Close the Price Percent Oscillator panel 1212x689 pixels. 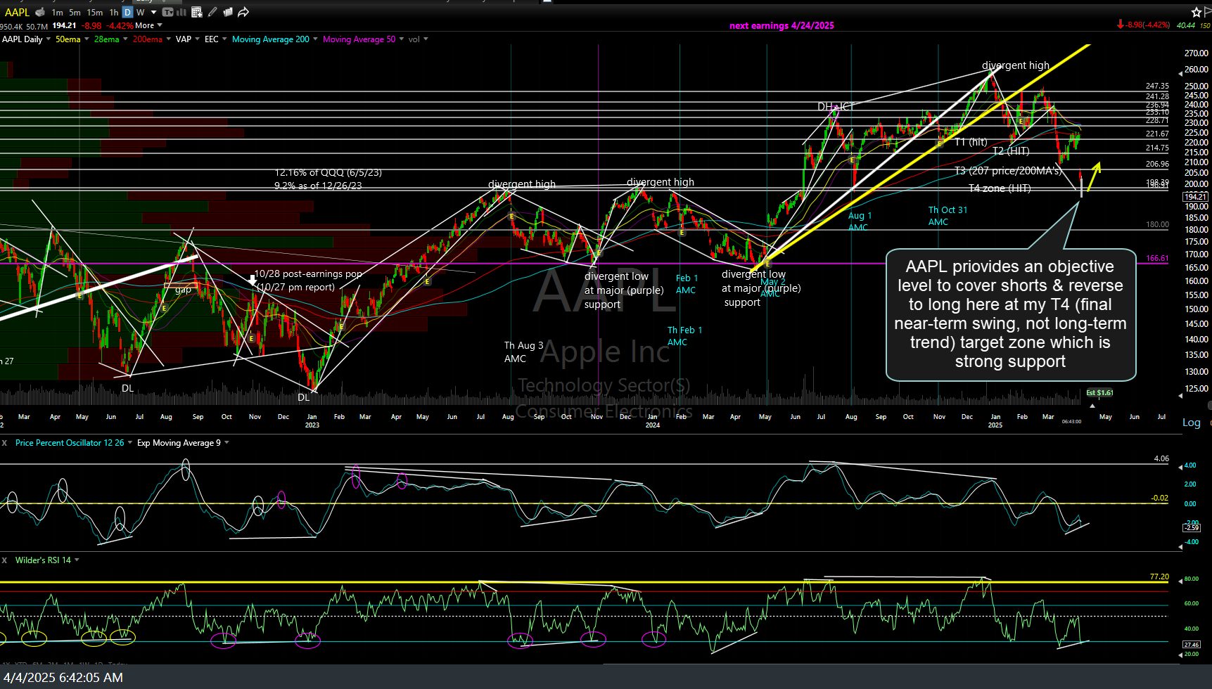click(x=5, y=443)
